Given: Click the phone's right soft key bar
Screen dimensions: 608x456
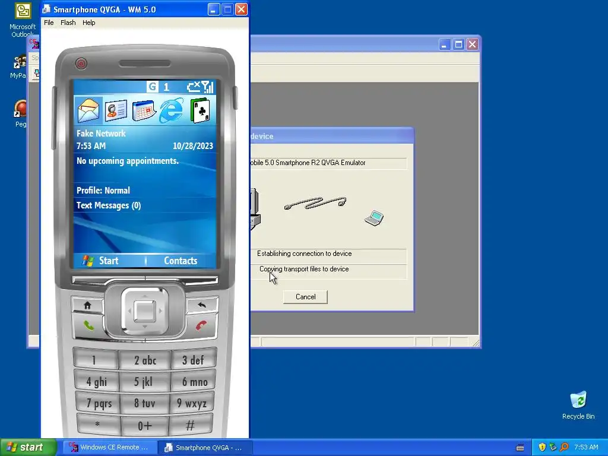Looking at the screenshot, I should [x=182, y=280].
